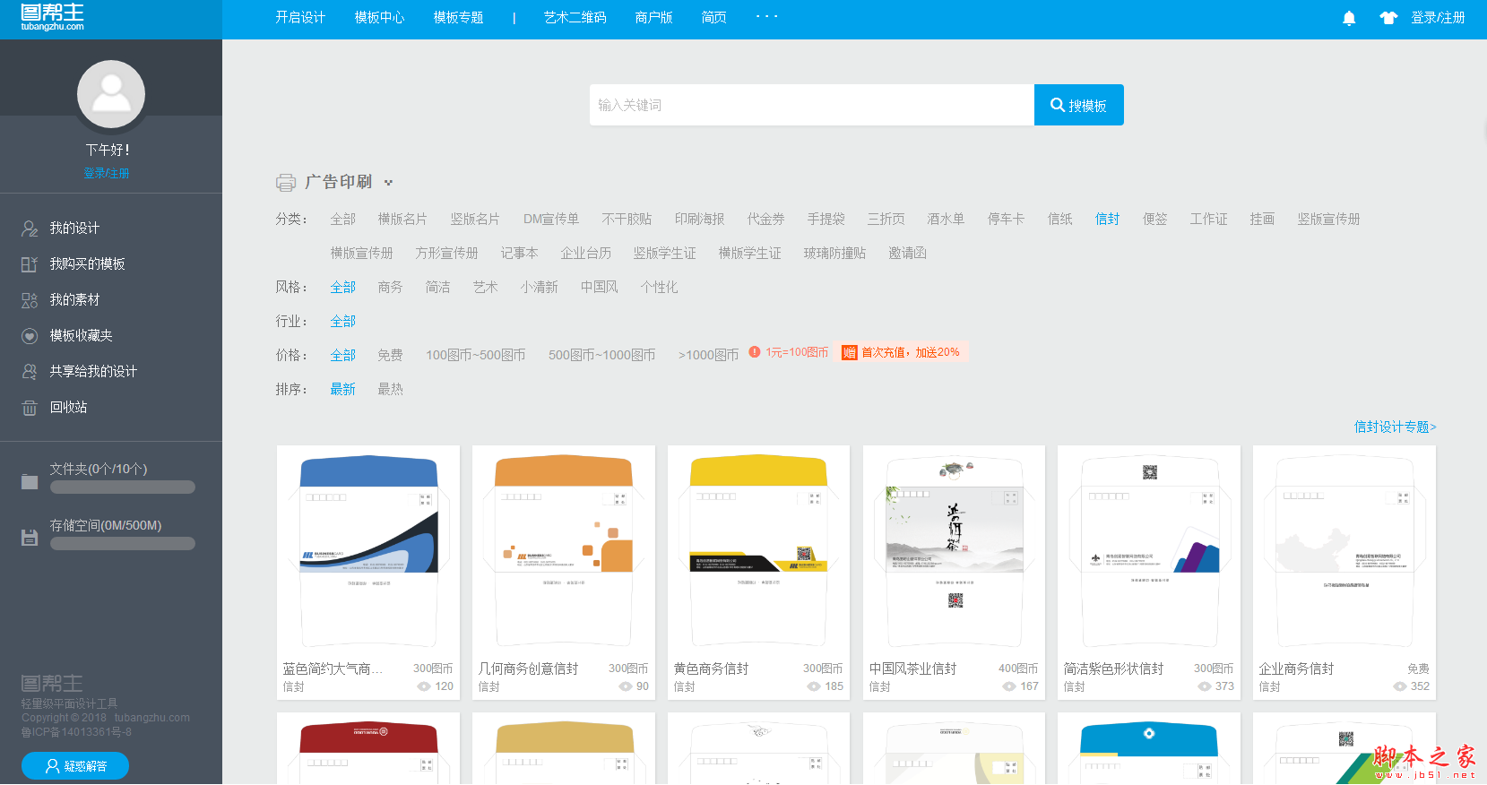Open the 开启设计 menu
The width and height of the screenshot is (1487, 785).
300,18
